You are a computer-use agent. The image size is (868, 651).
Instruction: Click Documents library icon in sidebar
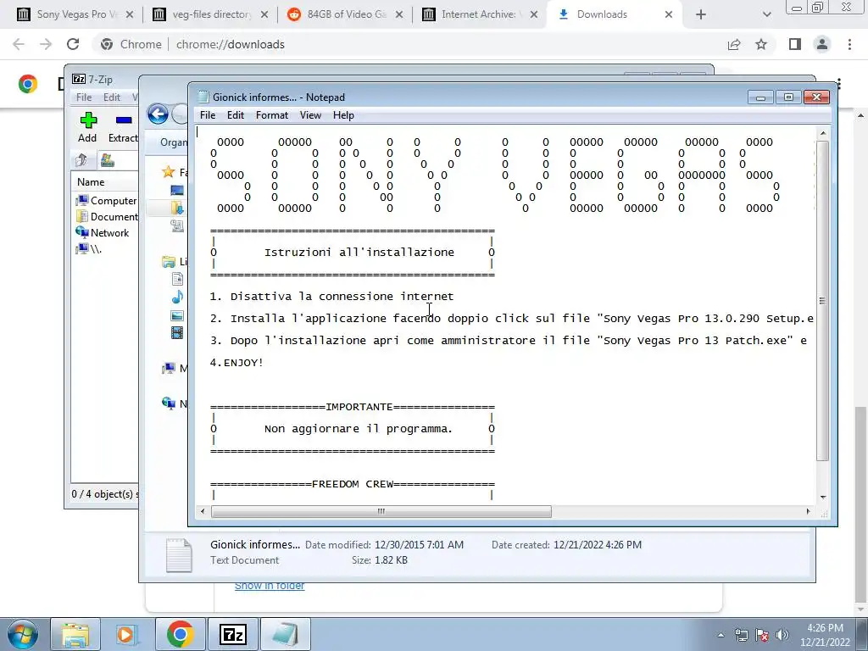pos(177,279)
